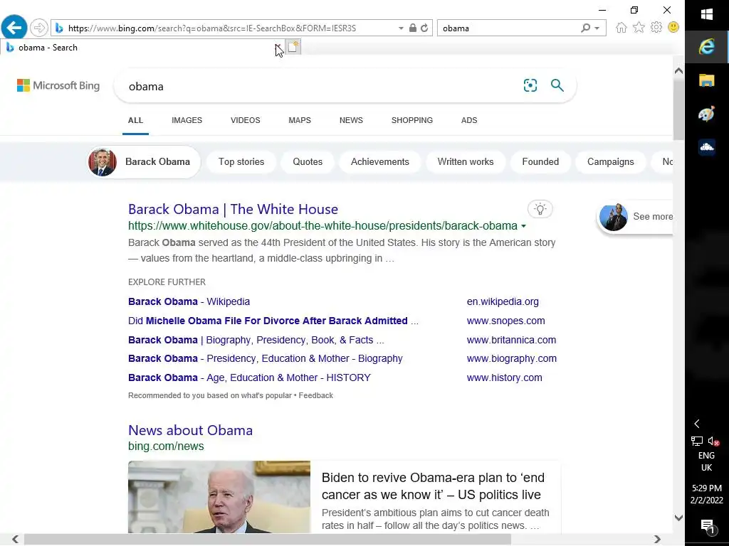The image size is (729, 546).
Task: Open the Home page icon
Action: pos(621,28)
